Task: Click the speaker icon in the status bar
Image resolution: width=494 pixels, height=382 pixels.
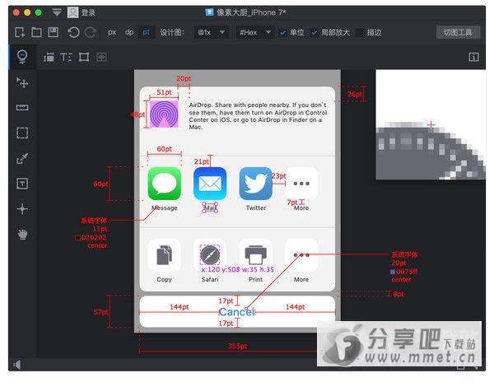Action: tap(17, 365)
